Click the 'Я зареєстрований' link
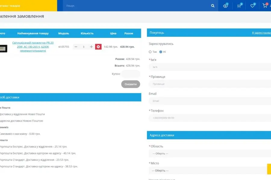 261,33
